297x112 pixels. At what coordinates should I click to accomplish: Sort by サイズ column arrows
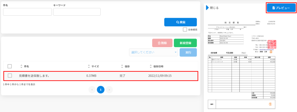click(89, 66)
